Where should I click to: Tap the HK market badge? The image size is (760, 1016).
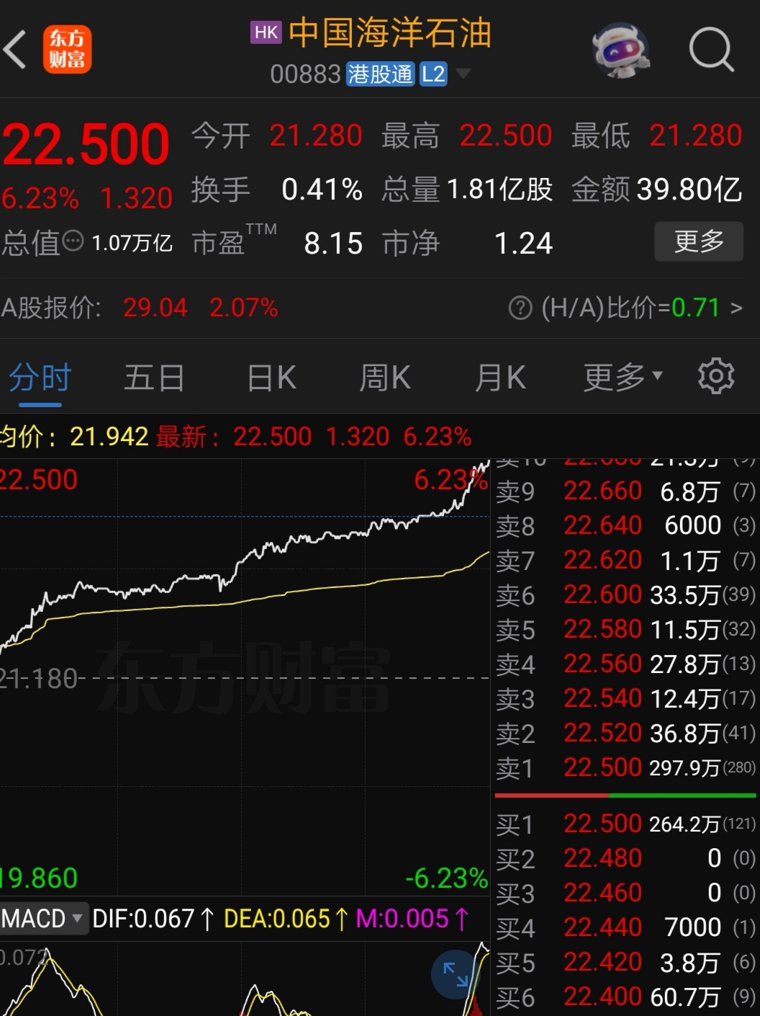coord(266,32)
